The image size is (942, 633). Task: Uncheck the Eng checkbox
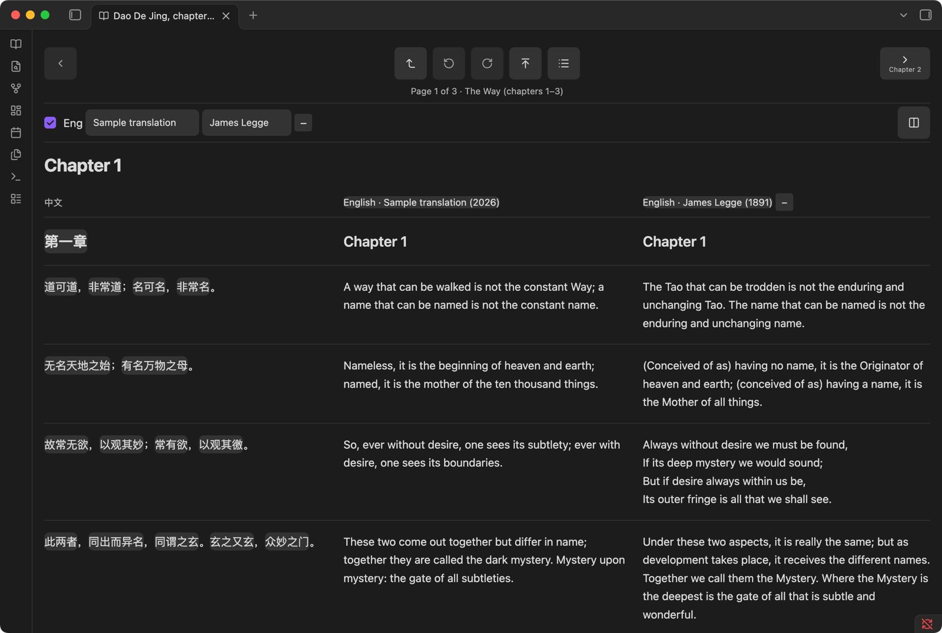(50, 122)
